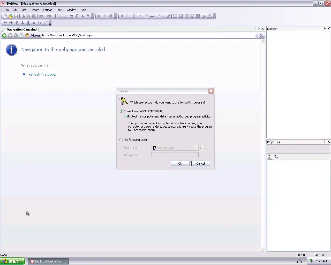Toggle Properties panel pin
This screenshot has width=331, height=265.
(x=325, y=142)
